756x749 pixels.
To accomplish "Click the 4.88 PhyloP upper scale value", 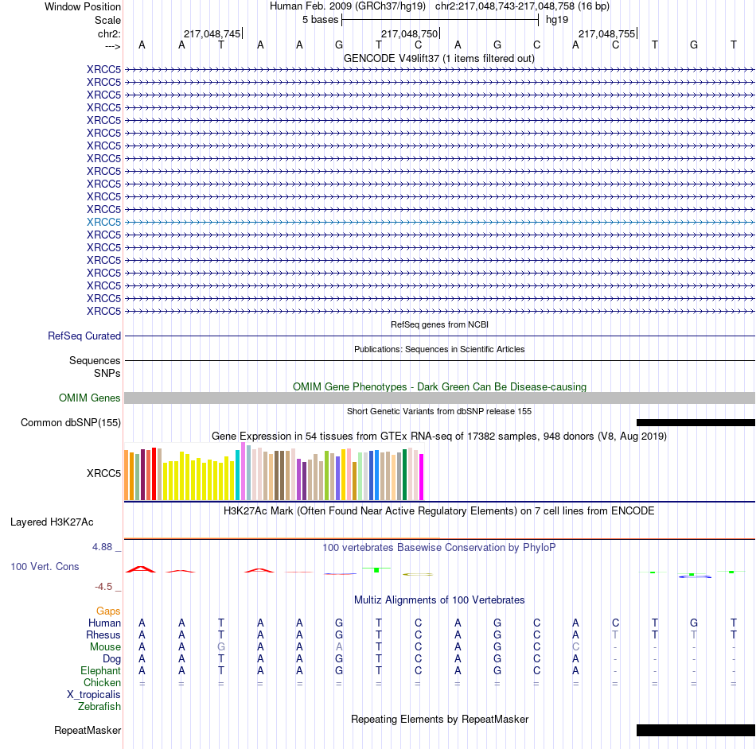I will pos(102,547).
